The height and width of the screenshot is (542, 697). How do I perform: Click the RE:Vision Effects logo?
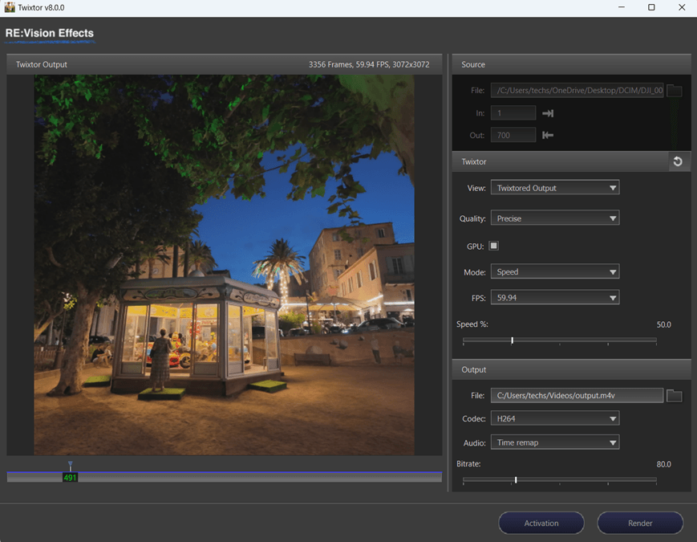[49, 34]
